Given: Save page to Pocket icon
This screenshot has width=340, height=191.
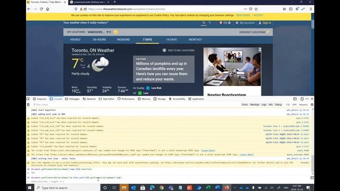Looking at the screenshot, I should 251,9.
